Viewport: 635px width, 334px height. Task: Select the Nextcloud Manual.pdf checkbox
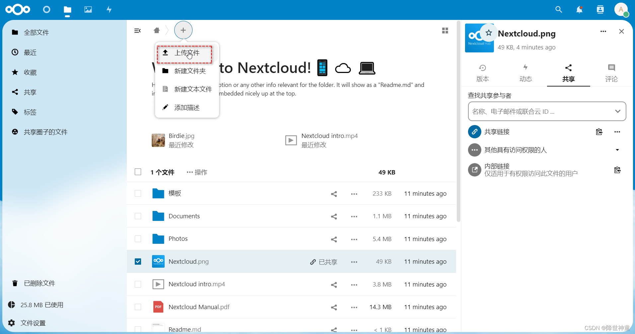pos(138,307)
